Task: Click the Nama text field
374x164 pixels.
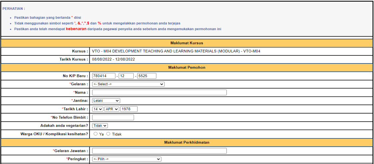Action: [159, 93]
